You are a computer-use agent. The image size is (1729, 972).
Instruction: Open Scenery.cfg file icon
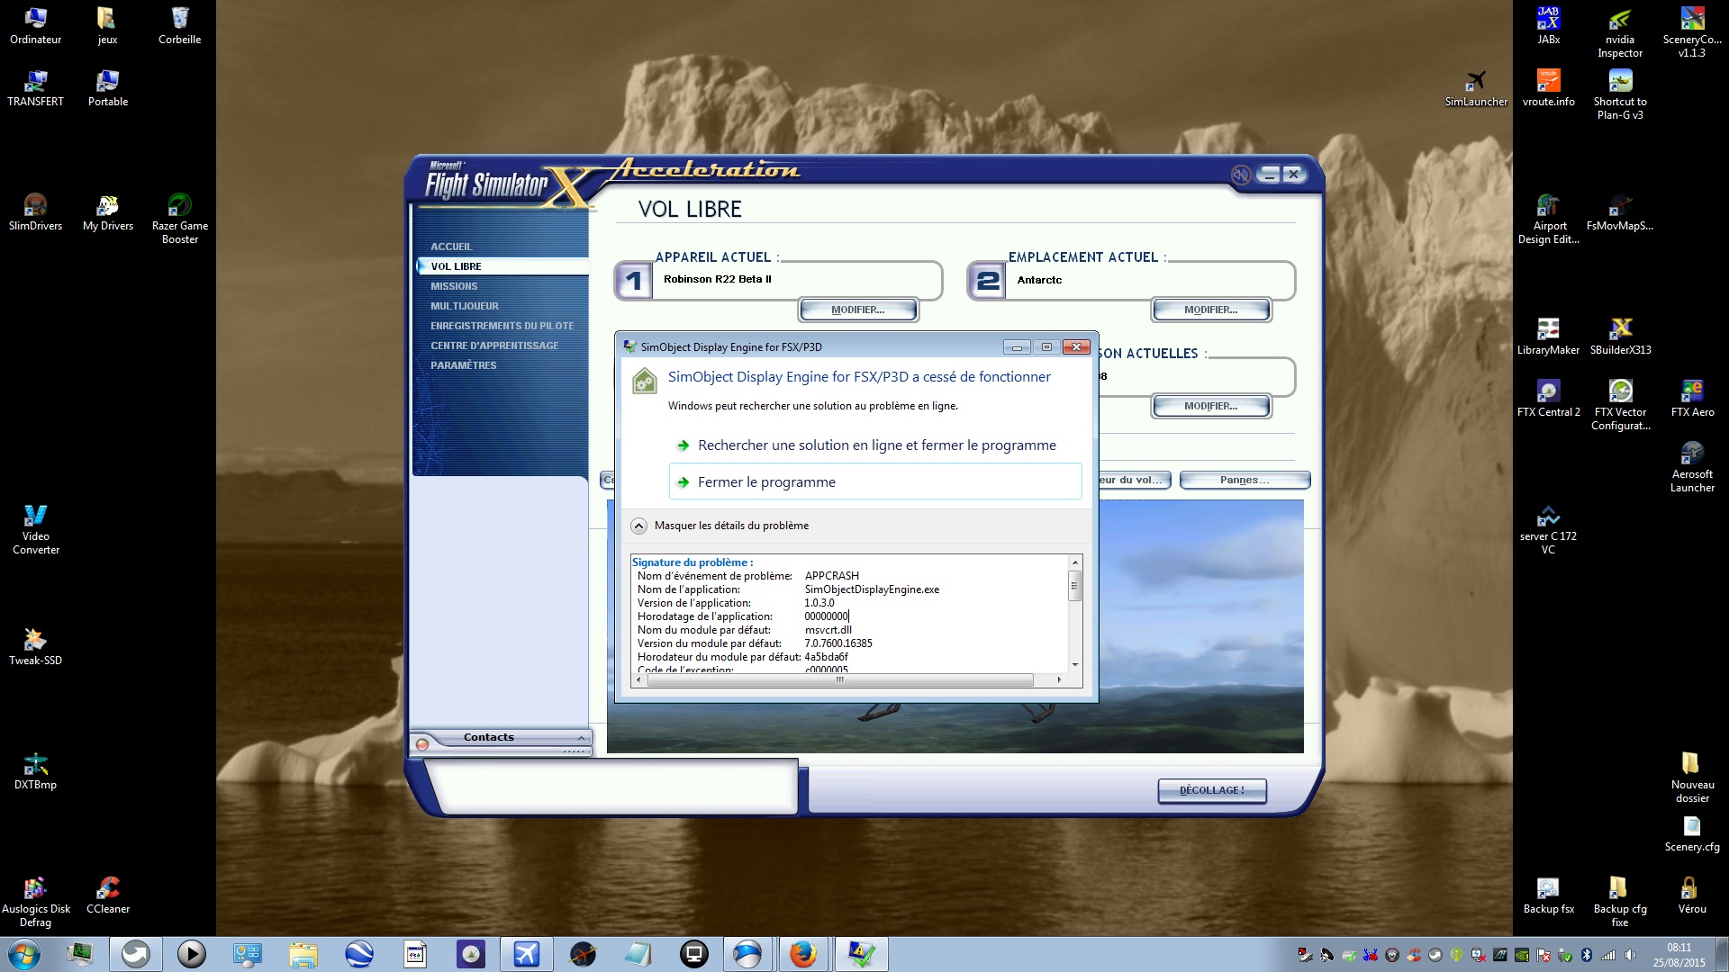tap(1692, 833)
